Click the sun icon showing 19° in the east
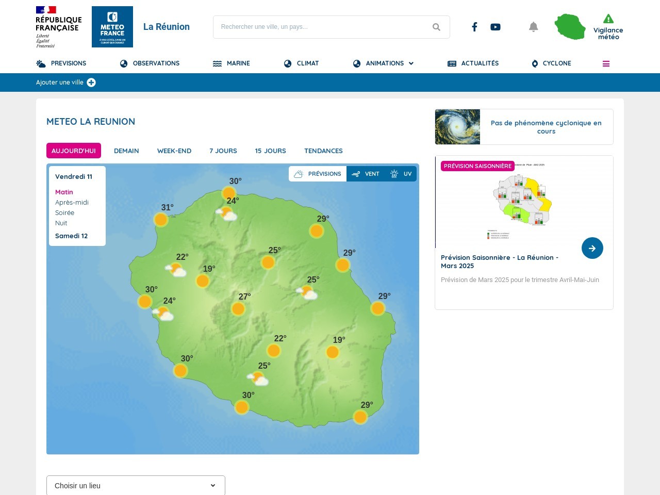The image size is (660, 495). [x=333, y=352]
